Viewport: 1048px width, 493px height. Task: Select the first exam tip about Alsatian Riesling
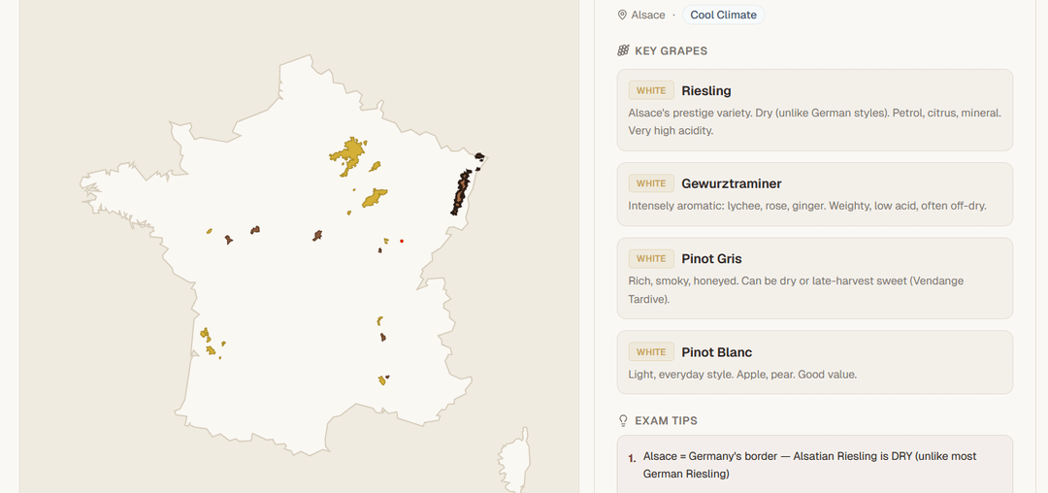click(x=809, y=465)
